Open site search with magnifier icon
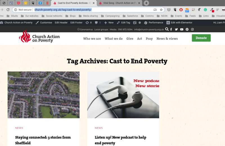The width and height of the screenshot is (225, 146). (167, 29)
